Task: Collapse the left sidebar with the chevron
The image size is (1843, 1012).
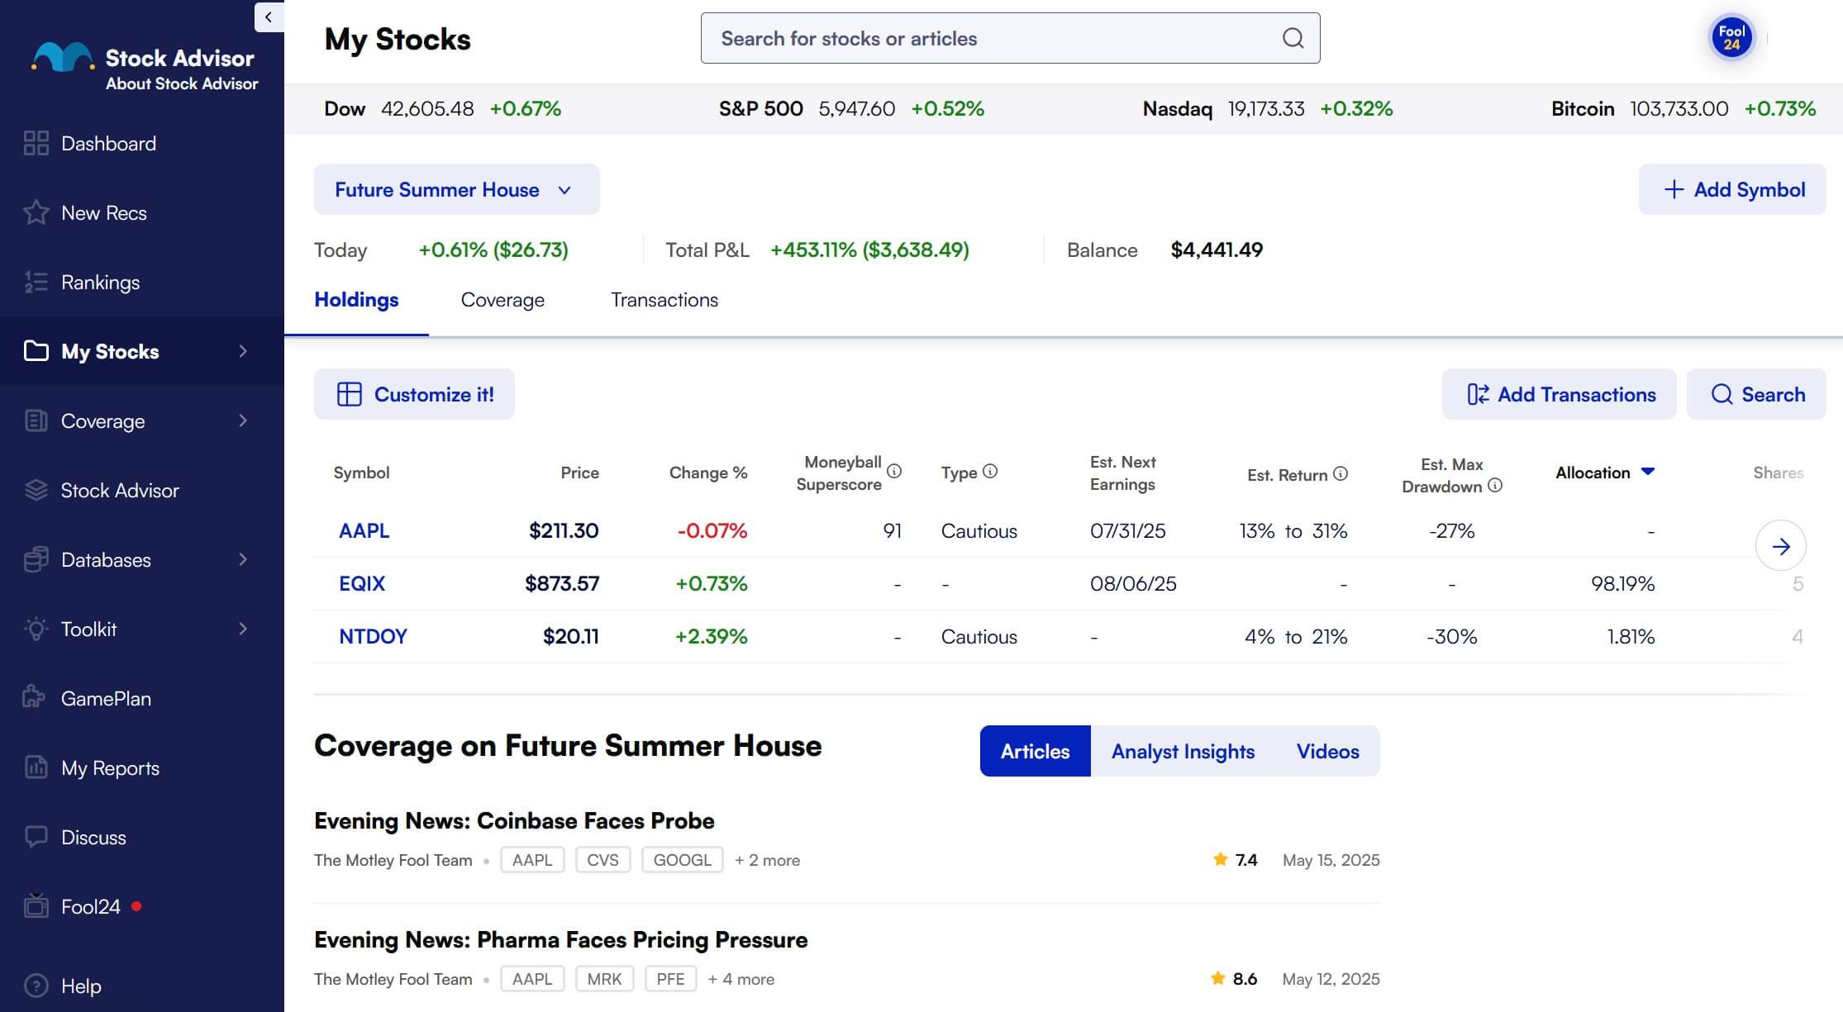Action: pos(268,16)
